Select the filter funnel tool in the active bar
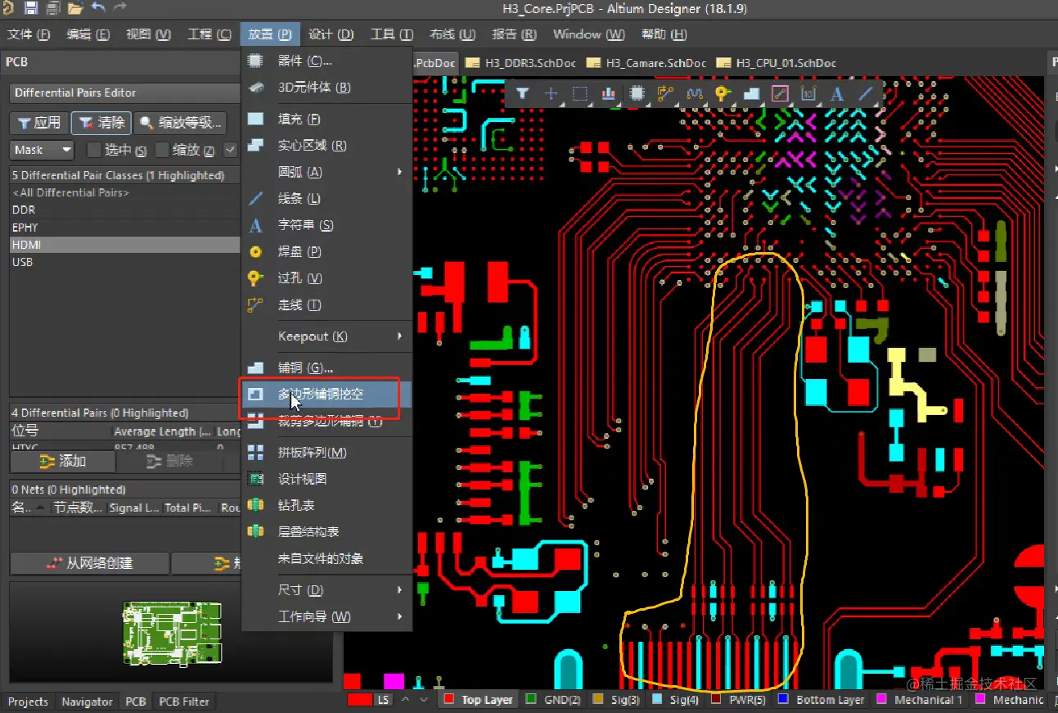 [x=522, y=93]
